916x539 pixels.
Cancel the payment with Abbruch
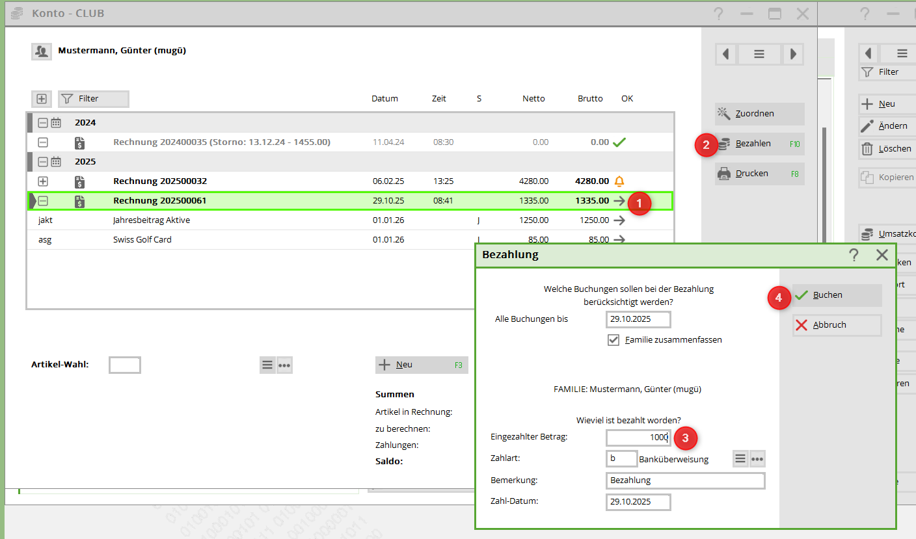click(837, 325)
